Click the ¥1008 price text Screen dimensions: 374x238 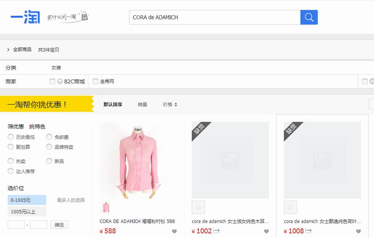(294, 231)
